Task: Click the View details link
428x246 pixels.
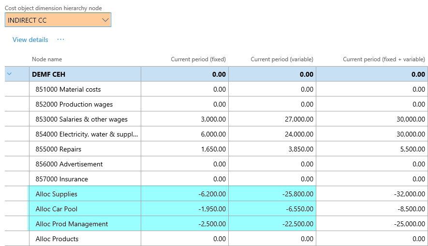Action: (x=30, y=40)
